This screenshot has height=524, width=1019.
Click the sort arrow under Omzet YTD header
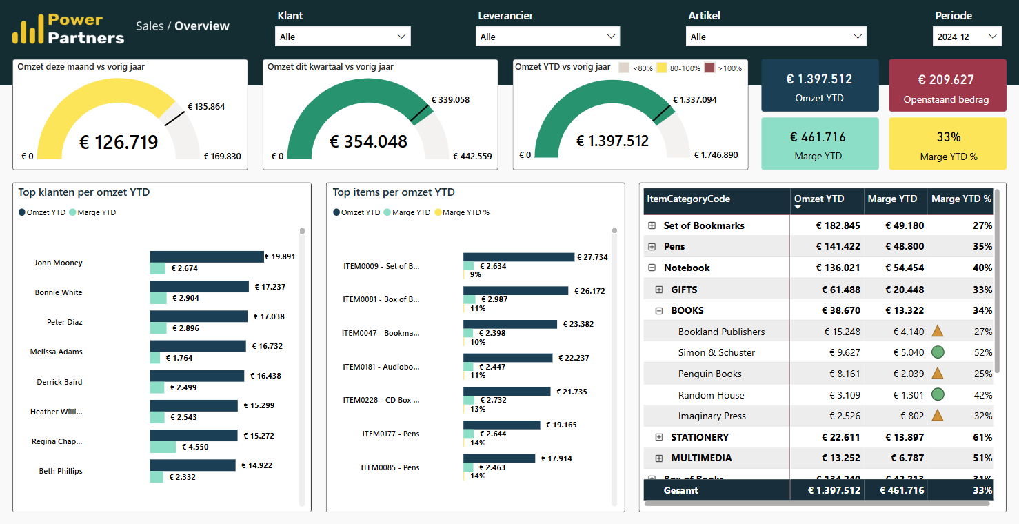798,207
